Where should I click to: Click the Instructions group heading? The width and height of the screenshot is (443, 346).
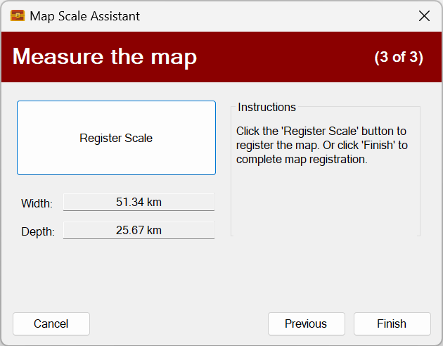tap(267, 108)
